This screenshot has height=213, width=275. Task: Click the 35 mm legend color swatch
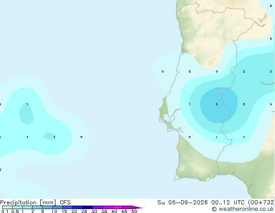coord(108,207)
